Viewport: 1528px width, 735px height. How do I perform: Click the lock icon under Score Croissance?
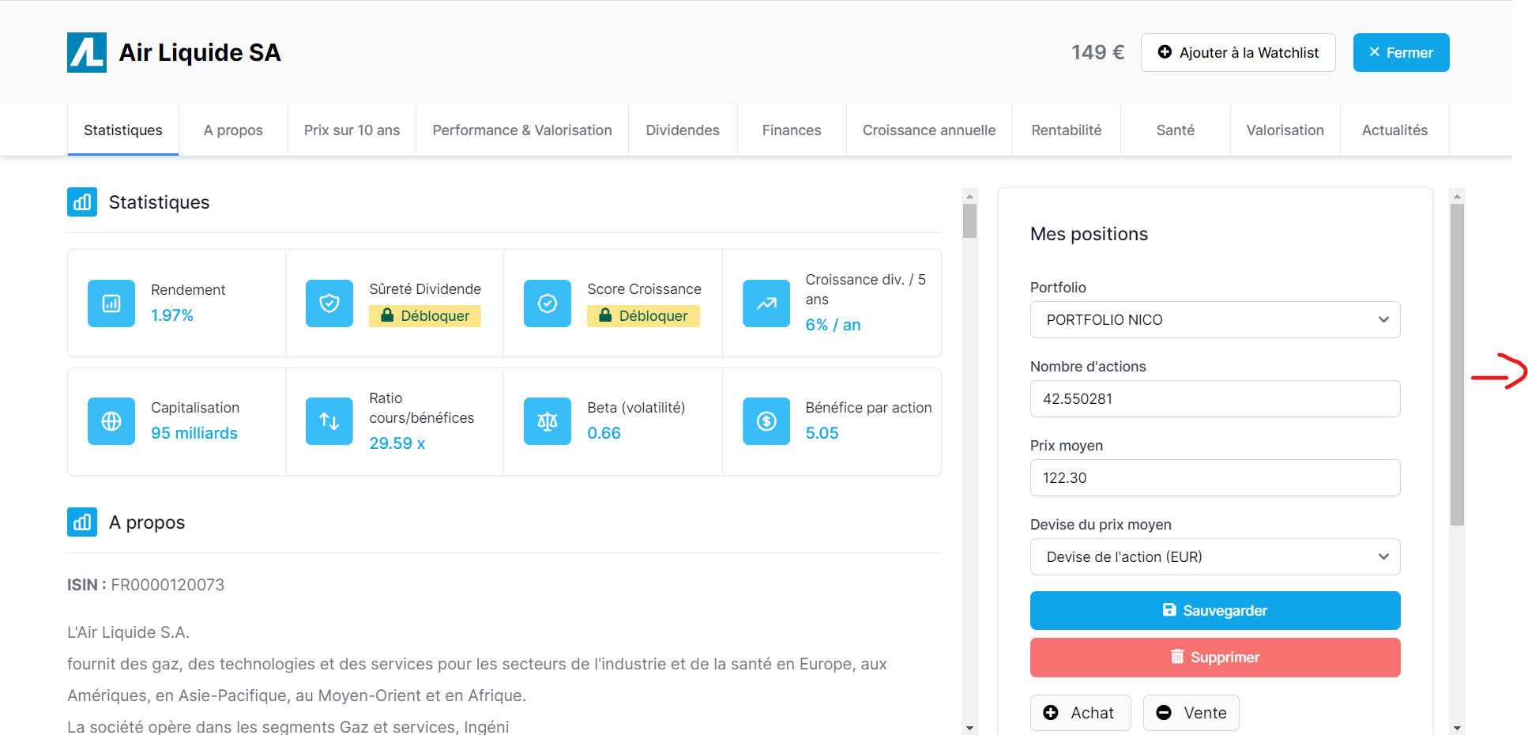(x=605, y=315)
